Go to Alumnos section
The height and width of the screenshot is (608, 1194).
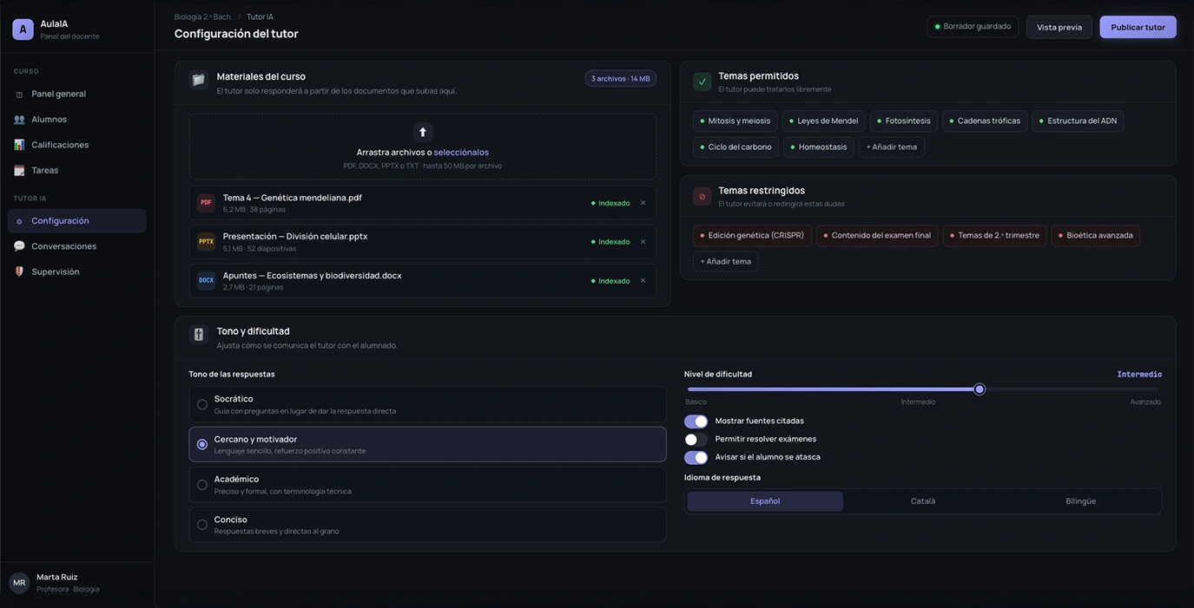[76, 119]
